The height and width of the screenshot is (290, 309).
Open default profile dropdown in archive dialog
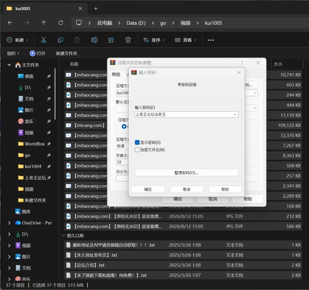(x=255, y=108)
